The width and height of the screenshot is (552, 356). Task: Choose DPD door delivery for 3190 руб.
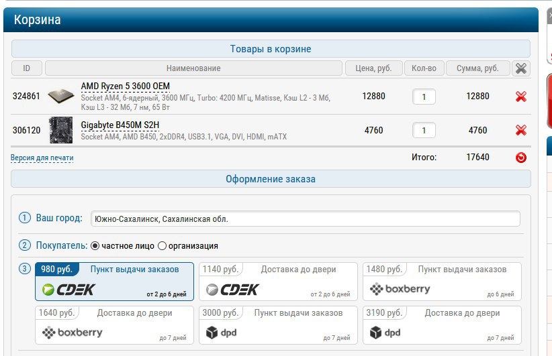coord(442,325)
